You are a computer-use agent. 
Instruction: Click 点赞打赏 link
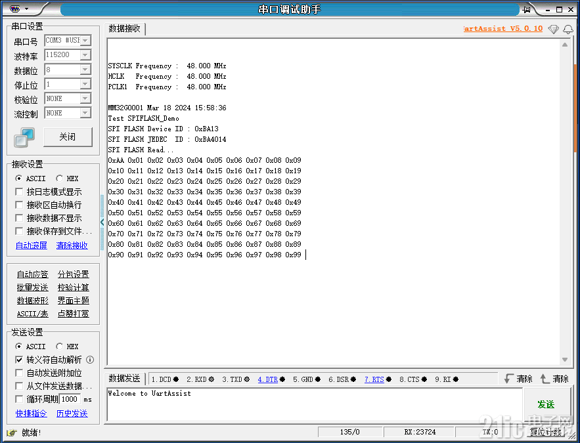[74, 314]
